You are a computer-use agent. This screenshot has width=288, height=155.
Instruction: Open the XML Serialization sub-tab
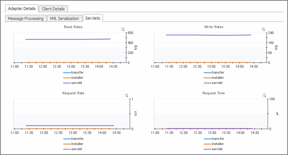[64, 18]
